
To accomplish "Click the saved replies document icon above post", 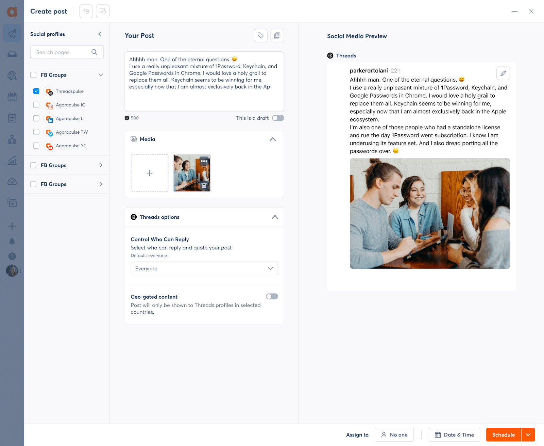I will click(277, 35).
